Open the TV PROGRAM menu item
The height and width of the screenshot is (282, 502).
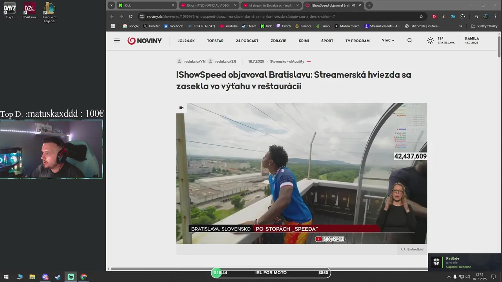pos(357,41)
